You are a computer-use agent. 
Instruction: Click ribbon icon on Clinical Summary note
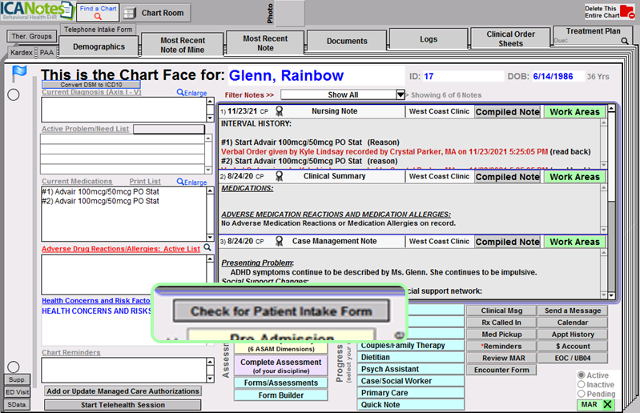click(280, 177)
